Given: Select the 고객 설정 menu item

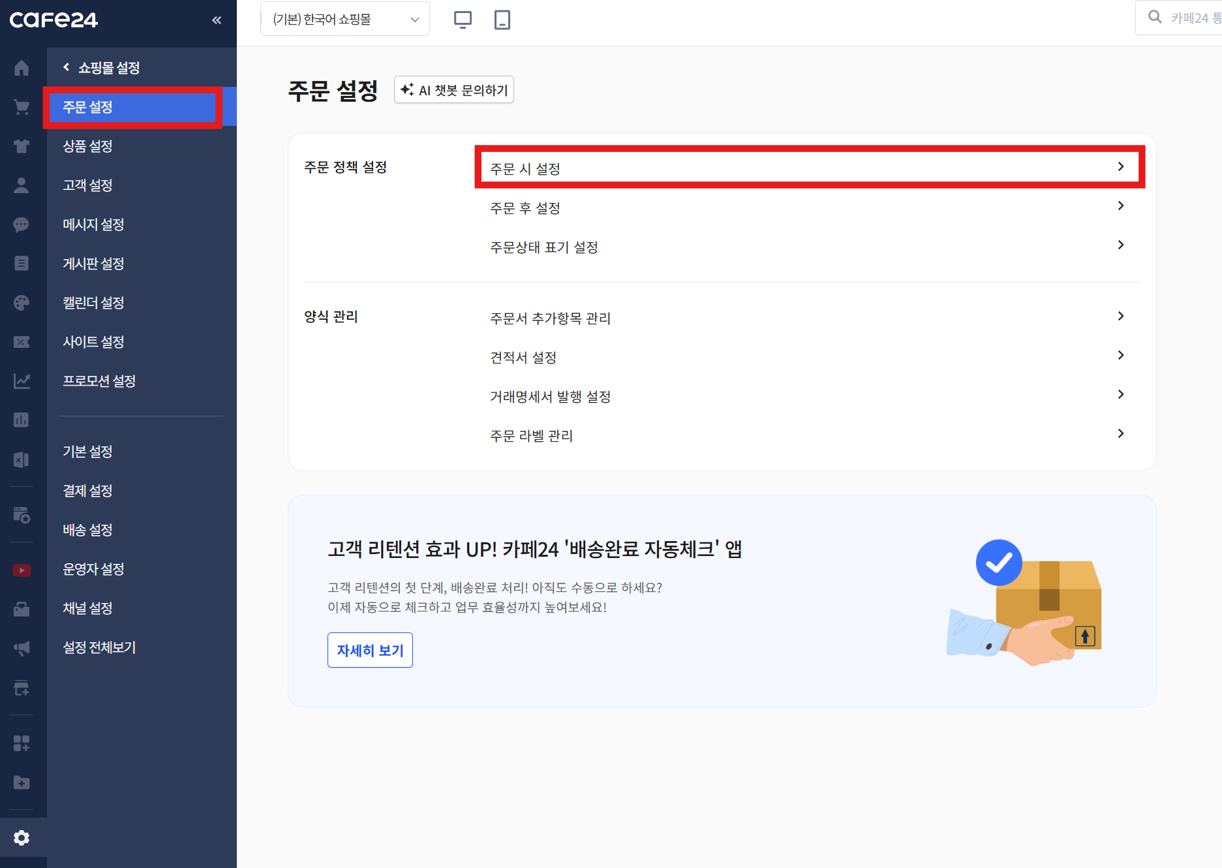Looking at the screenshot, I should tap(87, 185).
